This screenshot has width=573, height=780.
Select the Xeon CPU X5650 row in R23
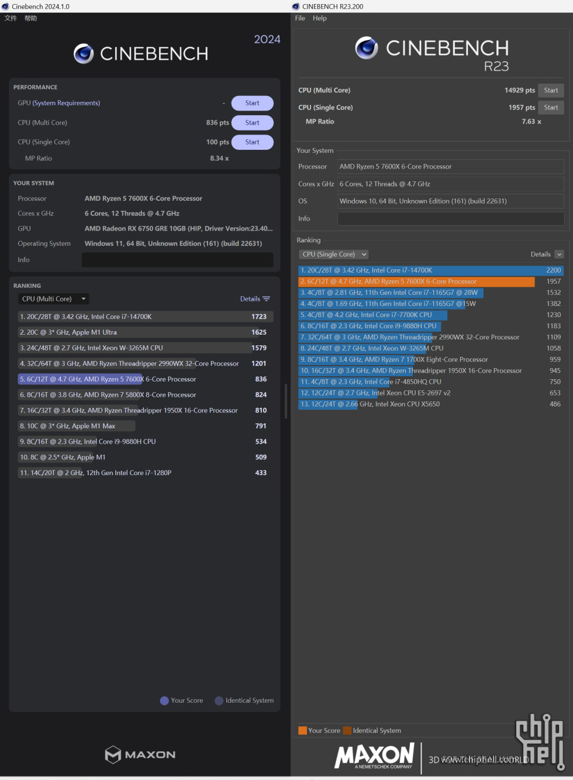point(431,404)
